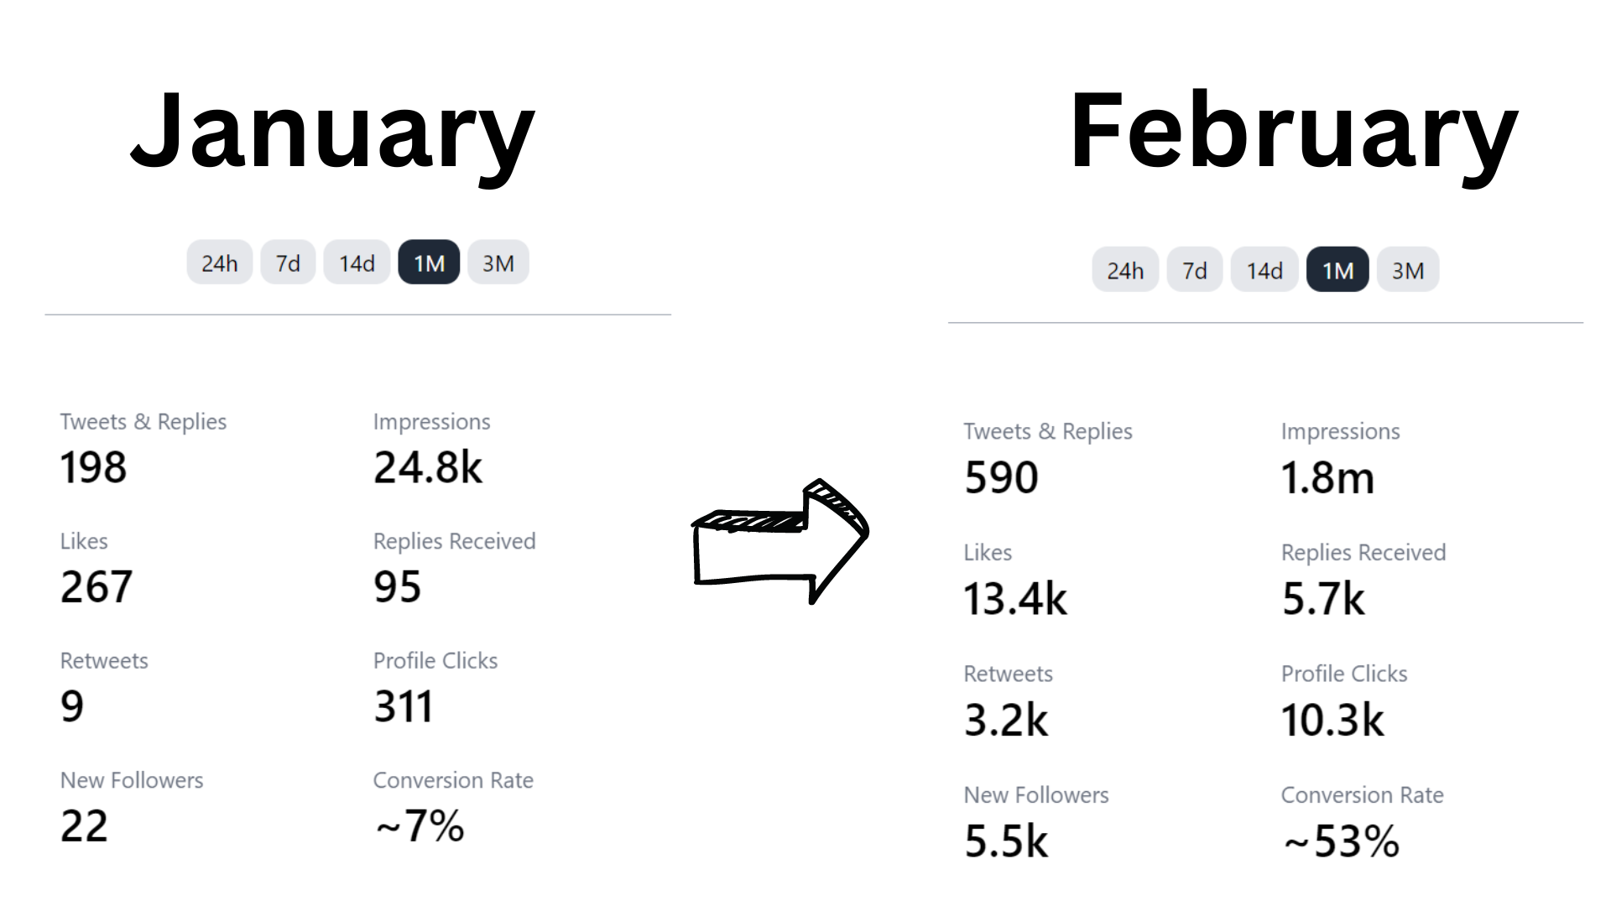This screenshot has height=906, width=1611.
Task: Switch to 3M range under February
Action: [x=1408, y=270]
